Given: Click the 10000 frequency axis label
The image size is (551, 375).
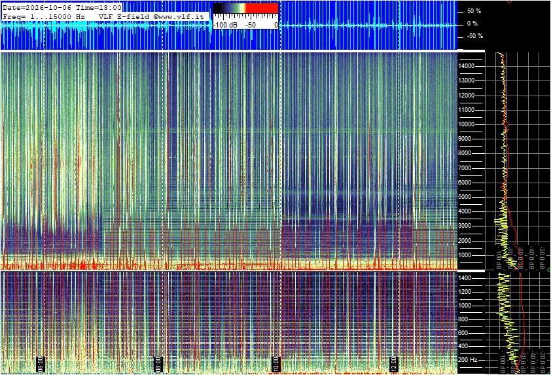Looking at the screenshot, I should point(467,124).
